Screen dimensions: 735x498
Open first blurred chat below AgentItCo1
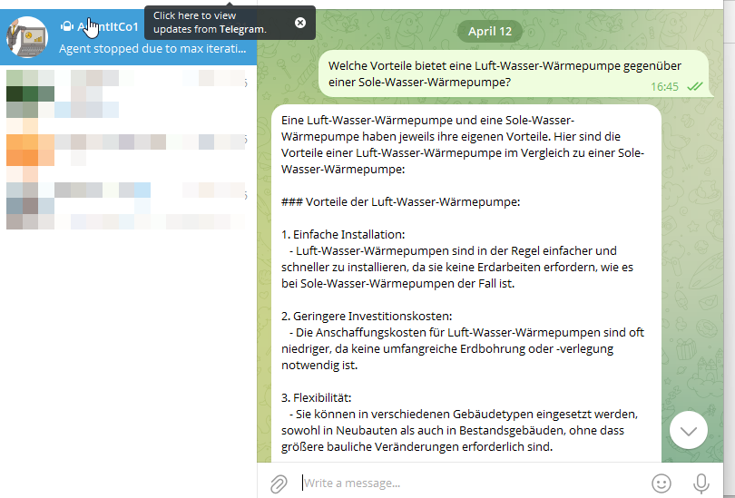click(x=127, y=93)
